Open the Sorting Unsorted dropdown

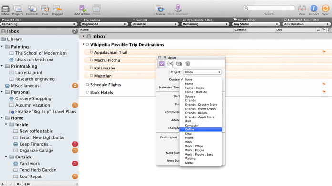155,24
